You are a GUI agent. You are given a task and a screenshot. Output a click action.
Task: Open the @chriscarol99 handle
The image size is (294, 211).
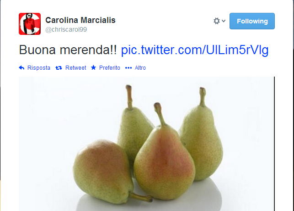[x=66, y=29]
